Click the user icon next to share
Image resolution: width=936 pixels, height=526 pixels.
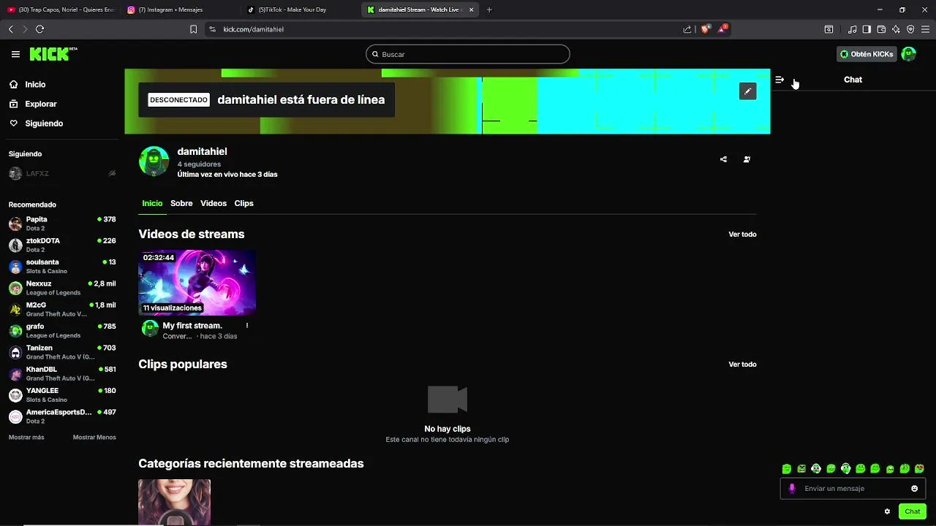tap(747, 159)
